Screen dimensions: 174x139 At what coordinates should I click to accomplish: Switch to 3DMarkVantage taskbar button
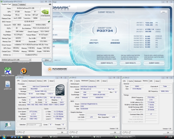click(38, 137)
